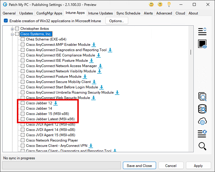Screen dimensions: 215x172
Task: Click the Save and Close button
Action: point(139,166)
